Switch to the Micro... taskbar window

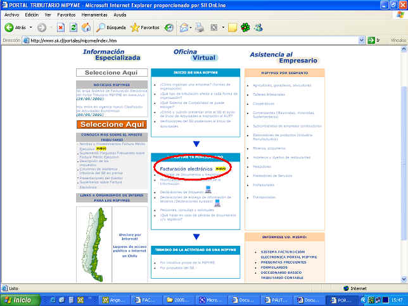tap(212, 300)
